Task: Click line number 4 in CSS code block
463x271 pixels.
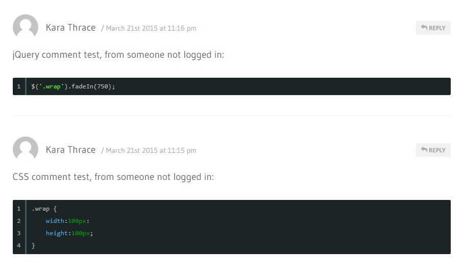Action: 19,245
